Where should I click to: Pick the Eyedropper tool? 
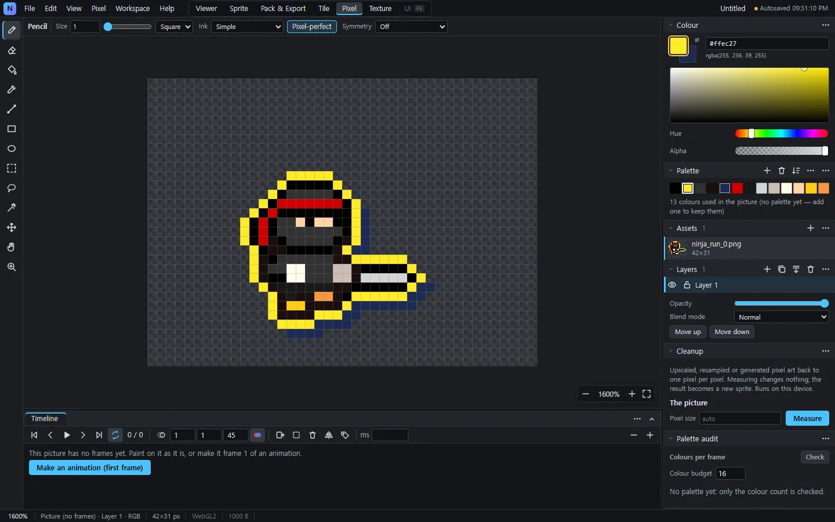(12, 90)
